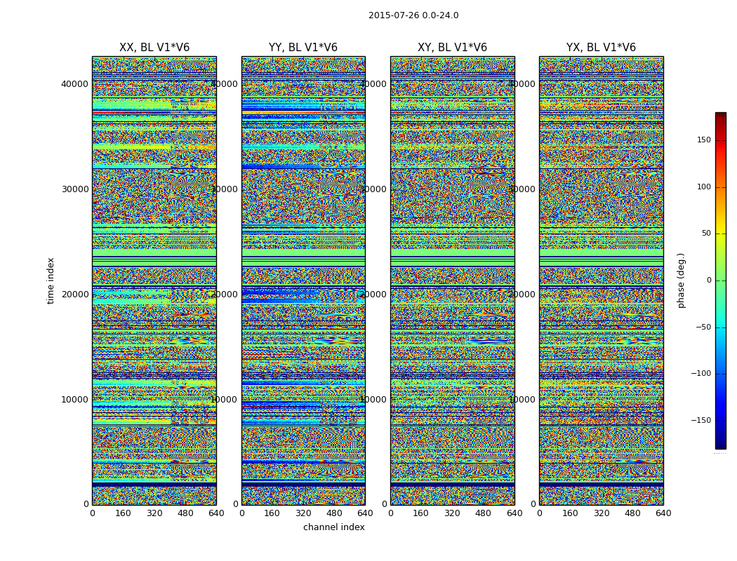
Task: Click the "channel index" x-axis label
Action: 333,527
